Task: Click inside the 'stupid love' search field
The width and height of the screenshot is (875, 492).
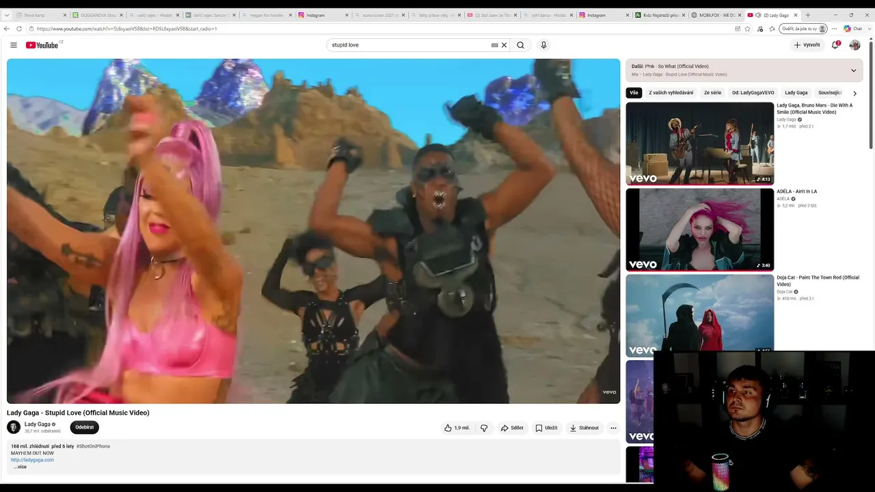Action: coord(409,45)
